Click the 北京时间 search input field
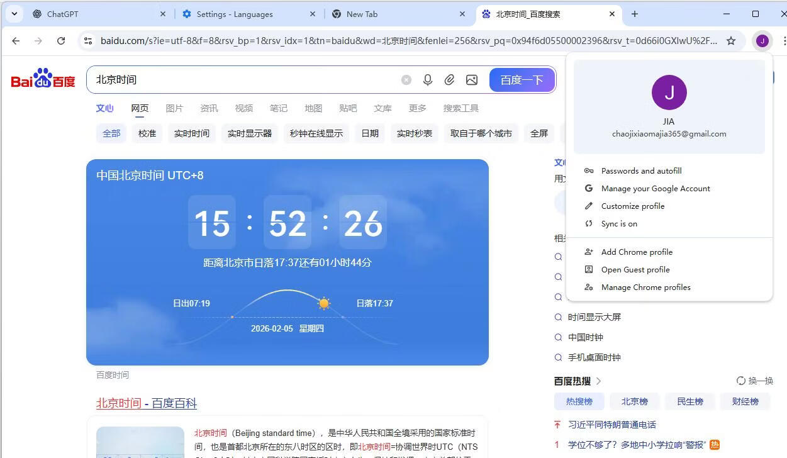787x458 pixels. [x=245, y=80]
